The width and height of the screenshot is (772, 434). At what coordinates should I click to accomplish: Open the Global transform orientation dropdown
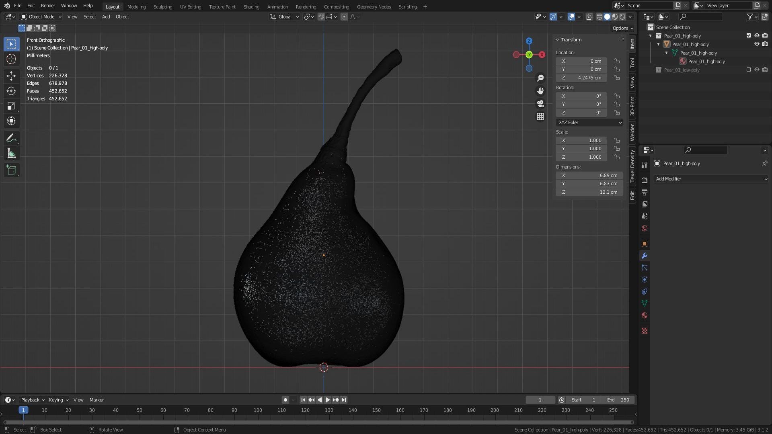tap(285, 17)
